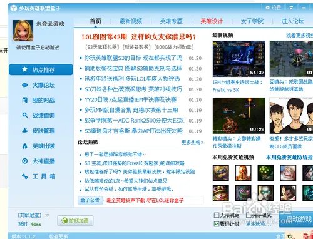
Task: Open forum post 想了一套团排阵容
Action: click(x=115, y=155)
